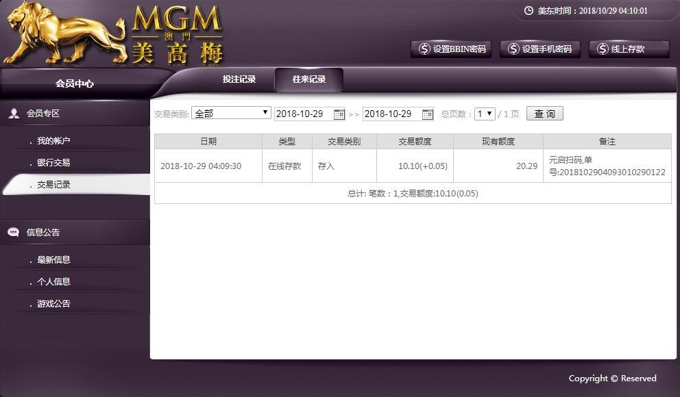Viewport: 680px width, 397px height.
Task: Open 最新信息 under 信息公告
Action: (x=53, y=260)
